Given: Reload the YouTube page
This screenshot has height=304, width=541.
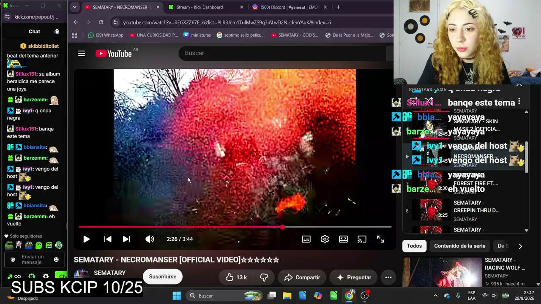Looking at the screenshot, I should [101, 22].
